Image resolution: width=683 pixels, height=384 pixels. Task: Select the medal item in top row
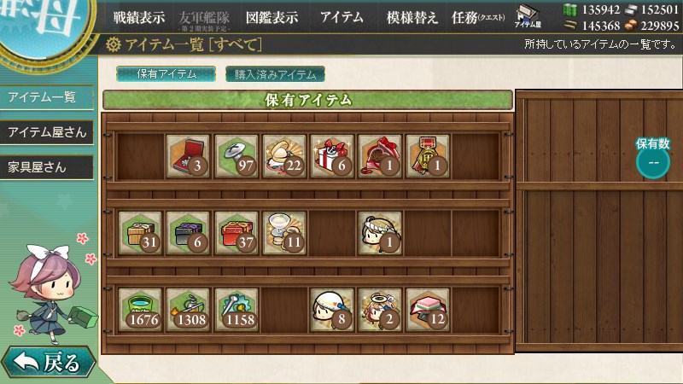(428, 156)
